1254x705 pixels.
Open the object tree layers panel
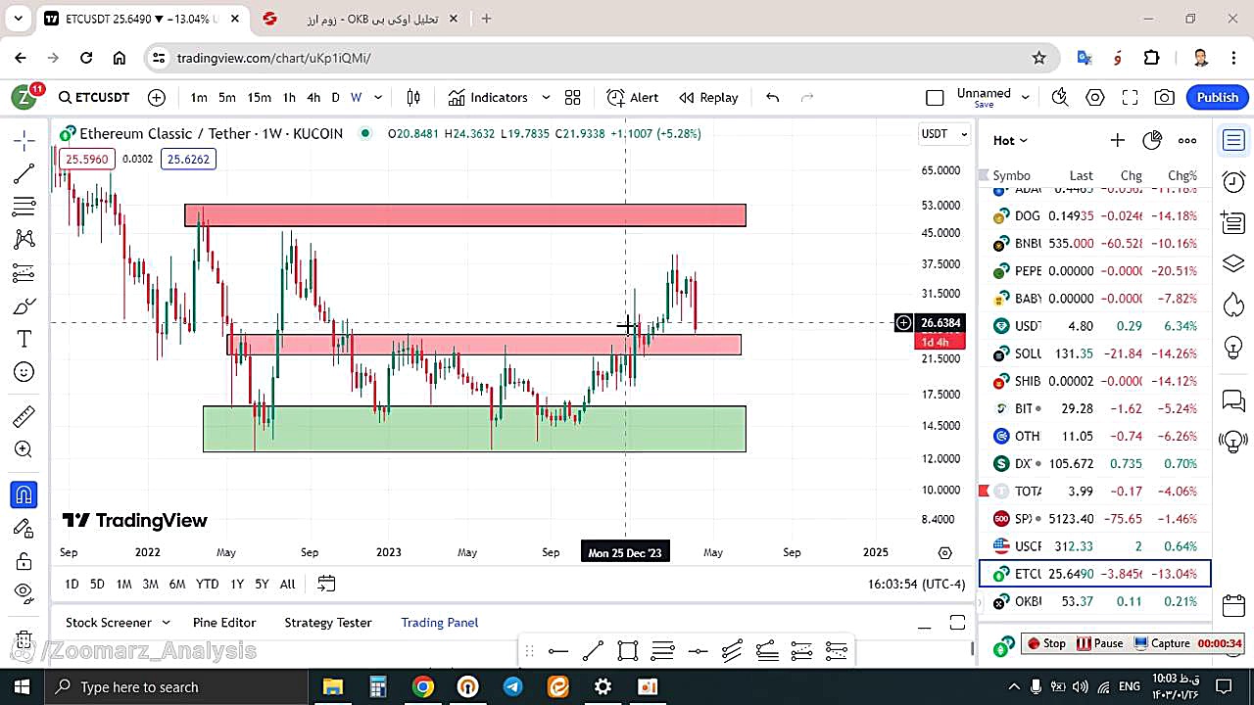coord(1233,264)
